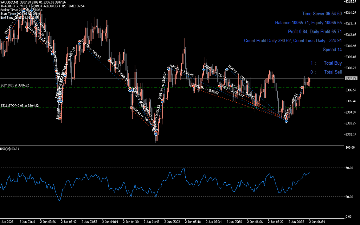
Task: Select the blue trade marker labeled 3311.32
Action: (79, 43)
